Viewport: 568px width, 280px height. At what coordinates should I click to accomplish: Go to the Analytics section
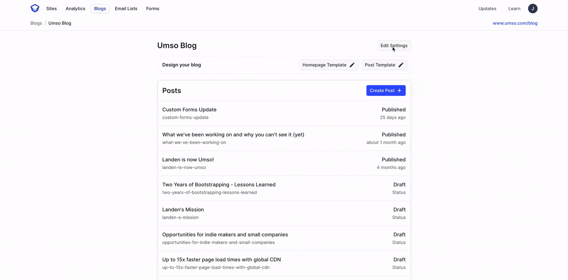(75, 9)
